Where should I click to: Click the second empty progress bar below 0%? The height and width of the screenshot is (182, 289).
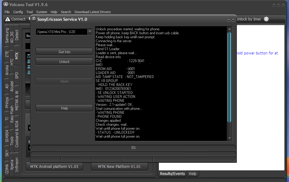(x=133, y=154)
